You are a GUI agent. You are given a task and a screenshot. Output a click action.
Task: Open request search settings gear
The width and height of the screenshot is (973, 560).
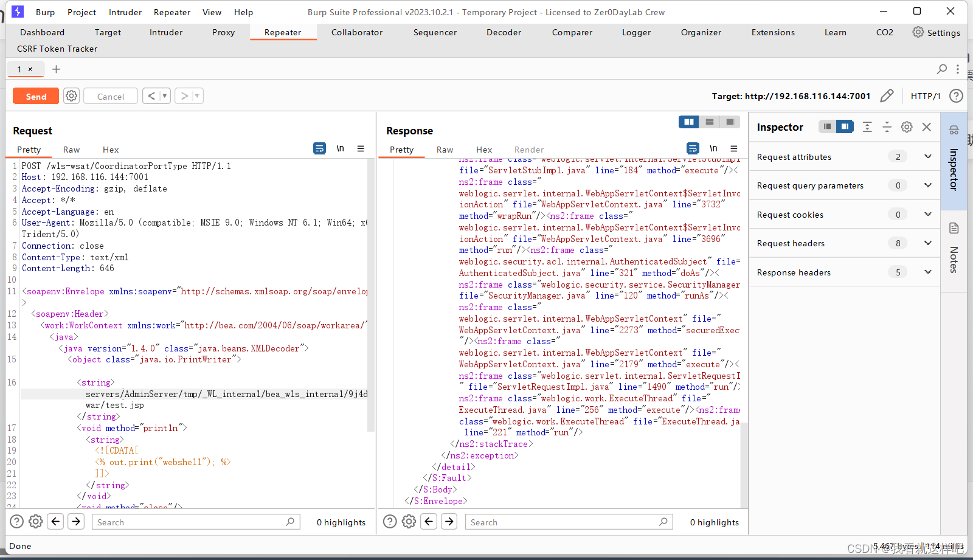(36, 521)
